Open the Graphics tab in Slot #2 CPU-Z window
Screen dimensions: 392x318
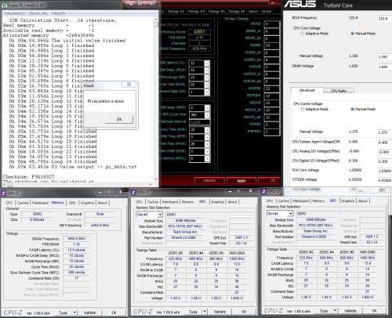point(217,202)
